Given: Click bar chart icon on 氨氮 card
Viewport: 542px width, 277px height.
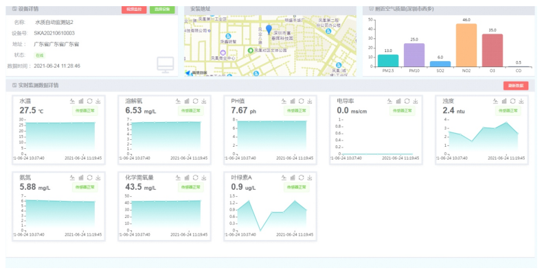Looking at the screenshot, I should tap(81, 178).
